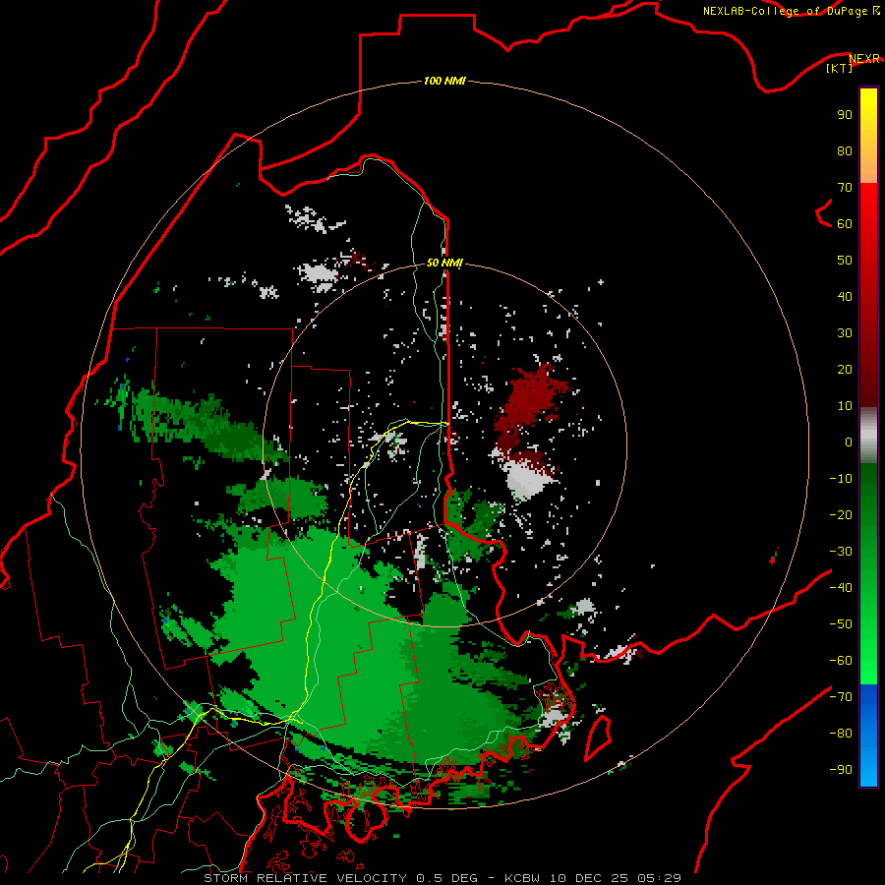
Task: Click the -20 value on velocity scale
Action: pos(841,515)
